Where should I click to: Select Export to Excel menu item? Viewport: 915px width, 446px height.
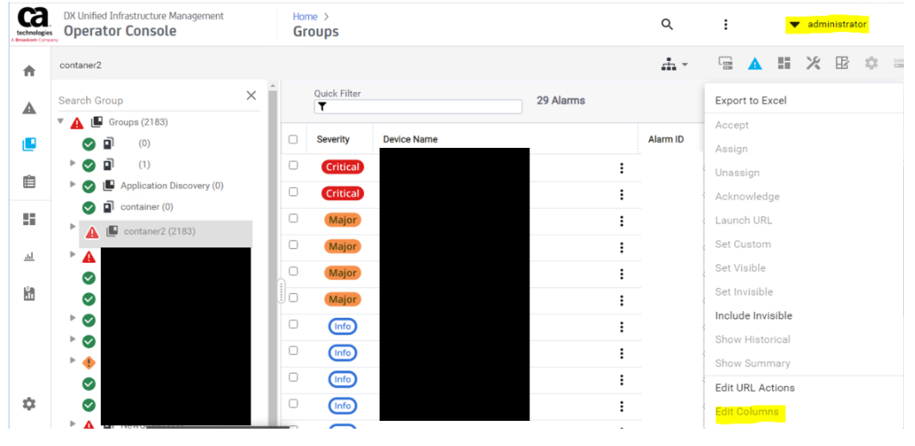751,101
